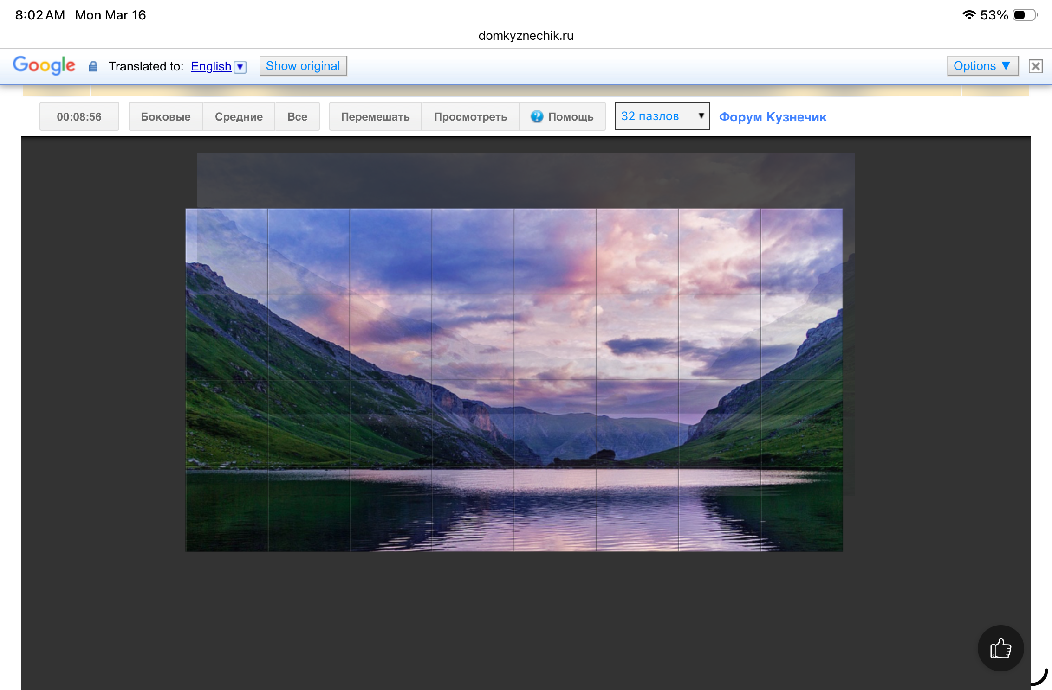The height and width of the screenshot is (690, 1052).
Task: Close the Google Translate bar
Action: [1035, 66]
